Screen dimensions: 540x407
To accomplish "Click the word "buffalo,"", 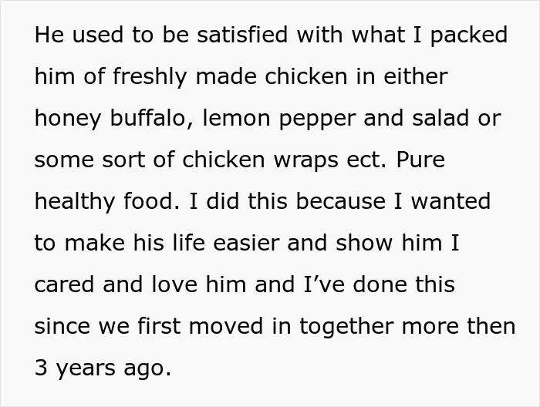I will point(152,118).
